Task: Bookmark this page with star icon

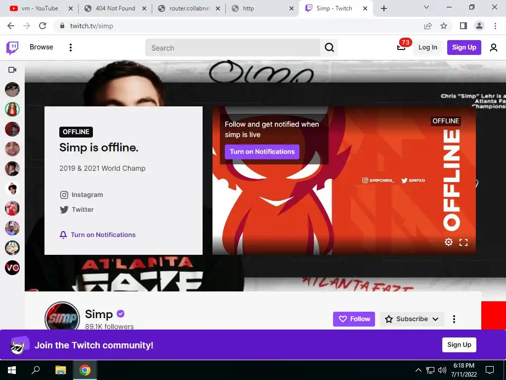Action: click(444, 26)
